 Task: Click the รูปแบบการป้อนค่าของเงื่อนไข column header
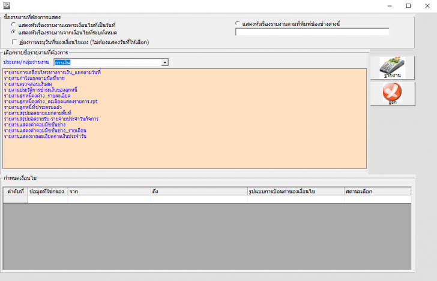[x=296, y=191]
